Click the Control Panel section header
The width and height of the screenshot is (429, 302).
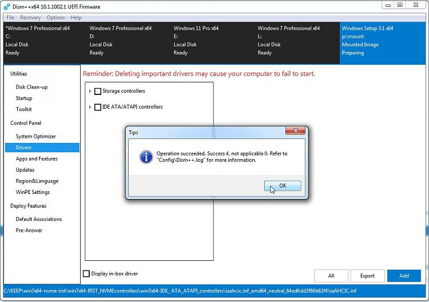point(26,123)
